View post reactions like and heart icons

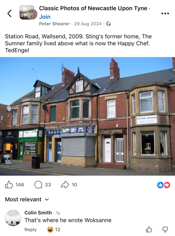point(164,185)
